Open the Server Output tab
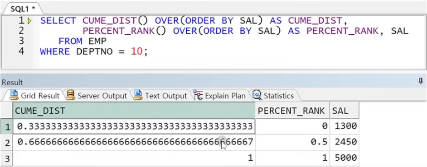Screen dimensions: 427x167 coord(97,96)
